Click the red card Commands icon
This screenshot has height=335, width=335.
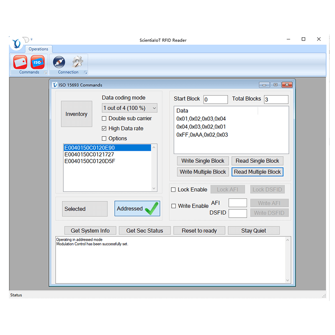(20, 62)
